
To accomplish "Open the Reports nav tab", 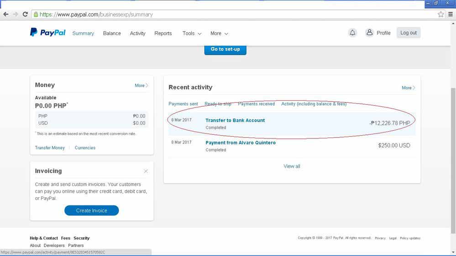I will pyautogui.click(x=163, y=33).
